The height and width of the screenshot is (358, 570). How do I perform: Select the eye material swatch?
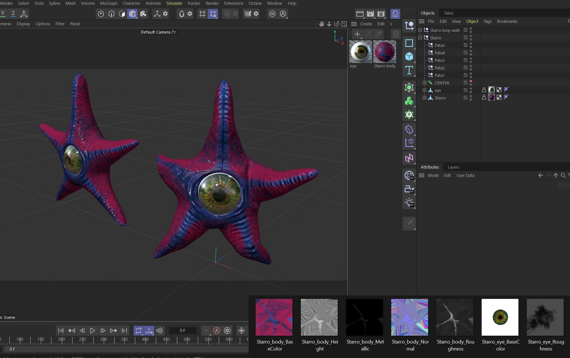[361, 52]
